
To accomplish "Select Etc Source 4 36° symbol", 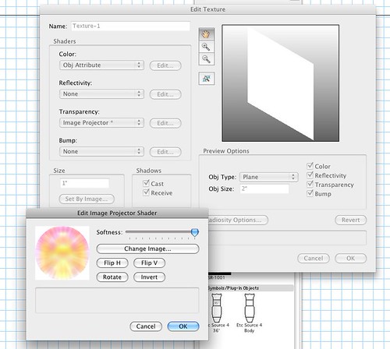I will click(x=217, y=313).
